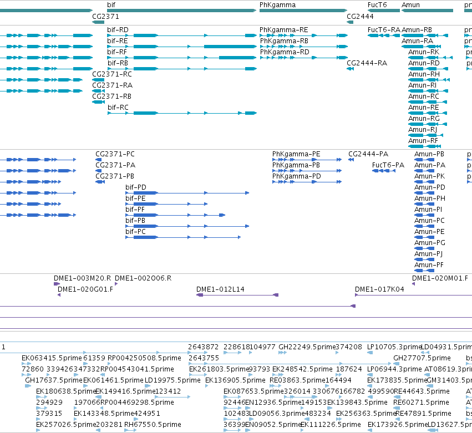Click protein CG2371-PB

tap(115, 176)
